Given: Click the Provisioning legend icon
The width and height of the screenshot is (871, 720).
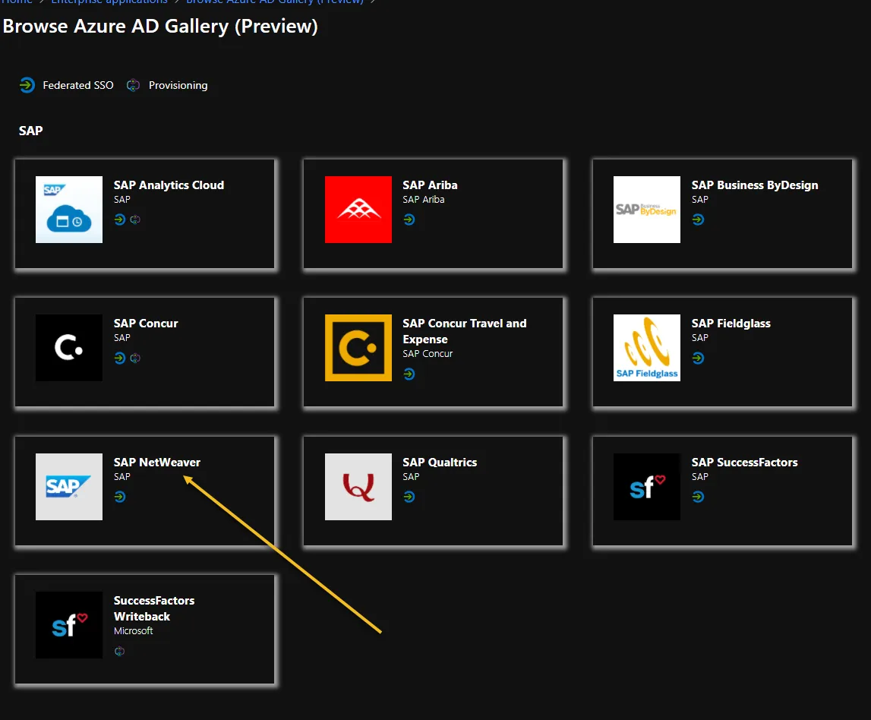Looking at the screenshot, I should (x=133, y=85).
